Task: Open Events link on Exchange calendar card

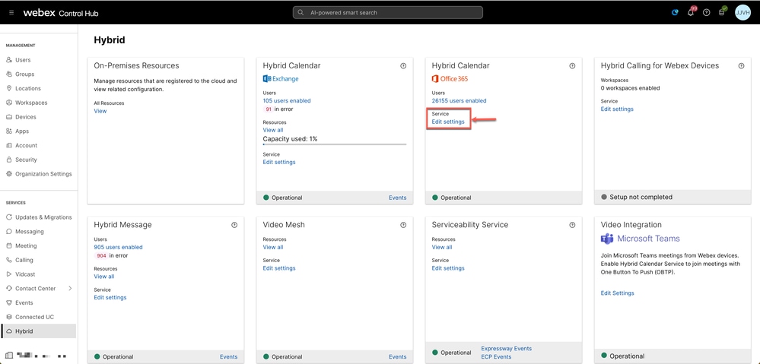Action: pyautogui.click(x=397, y=198)
